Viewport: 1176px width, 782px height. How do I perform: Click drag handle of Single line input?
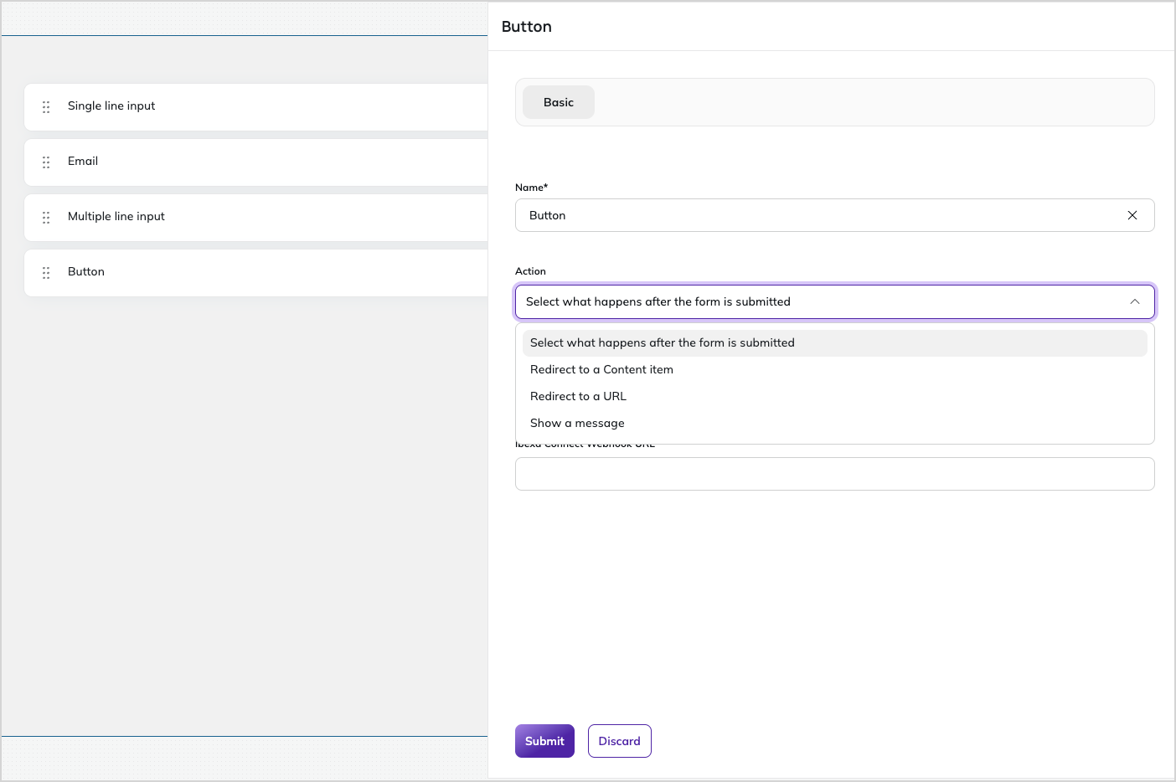(46, 107)
